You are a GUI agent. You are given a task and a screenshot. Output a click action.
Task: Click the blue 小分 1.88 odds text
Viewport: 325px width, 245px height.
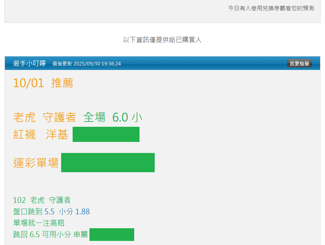point(74,211)
